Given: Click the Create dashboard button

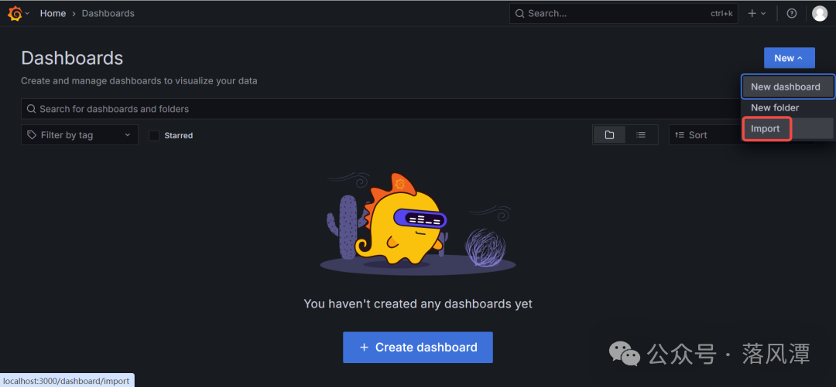Looking at the screenshot, I should (x=417, y=347).
